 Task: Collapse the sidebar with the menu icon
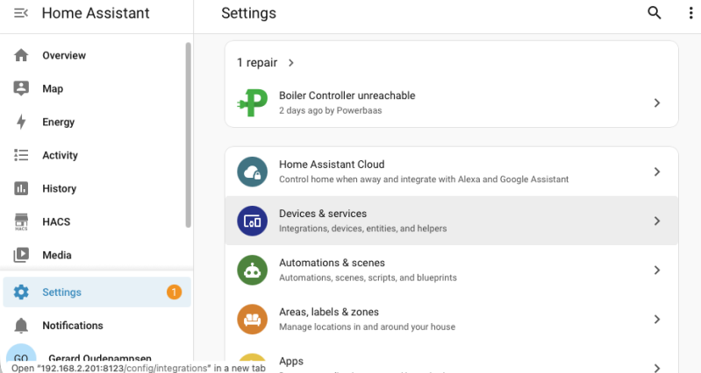[21, 13]
